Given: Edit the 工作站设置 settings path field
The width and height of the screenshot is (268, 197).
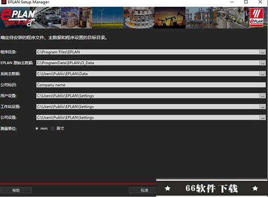Looking at the screenshot, I should (148, 107).
